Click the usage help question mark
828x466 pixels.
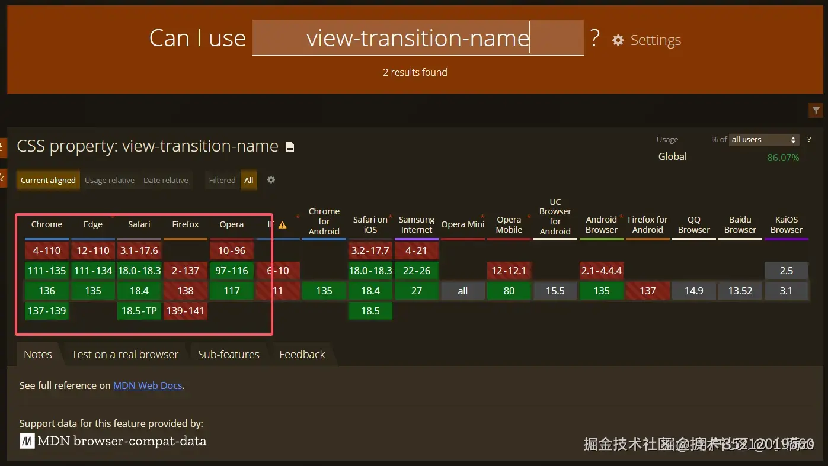pyautogui.click(x=808, y=140)
